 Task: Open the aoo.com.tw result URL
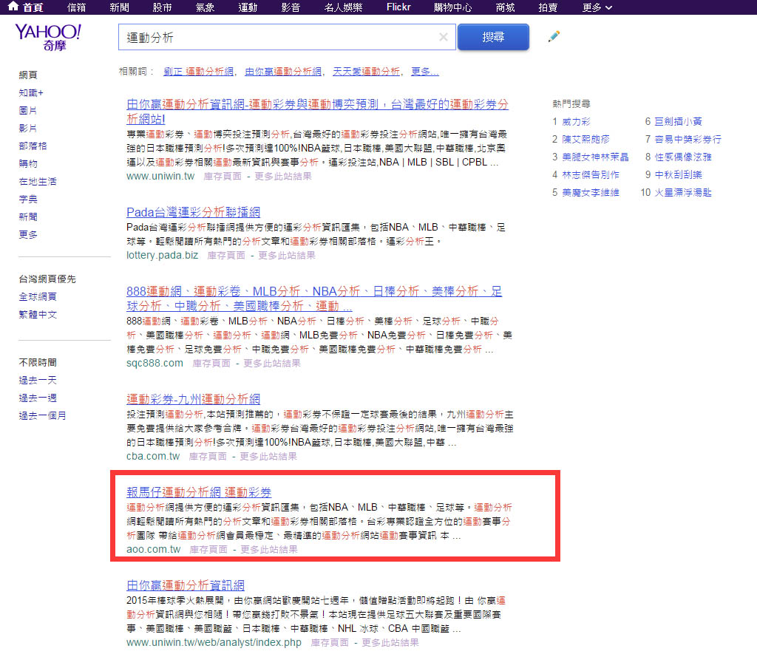[154, 549]
